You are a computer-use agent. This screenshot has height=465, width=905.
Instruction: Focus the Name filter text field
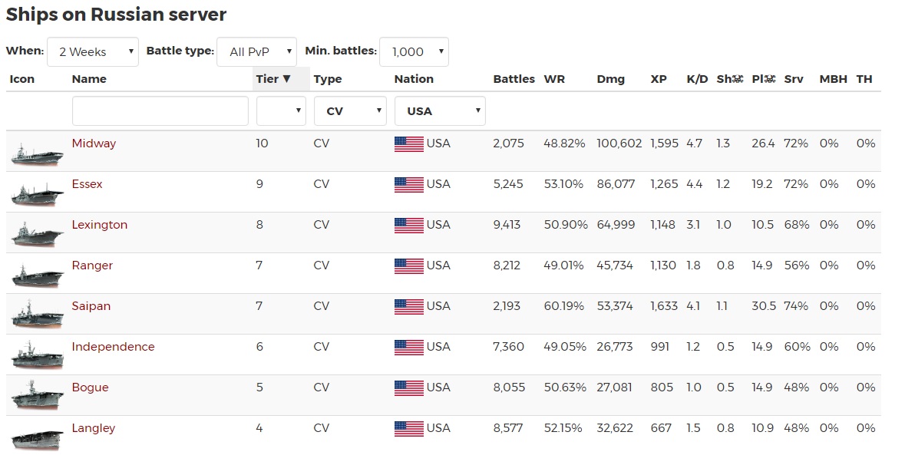tap(160, 111)
